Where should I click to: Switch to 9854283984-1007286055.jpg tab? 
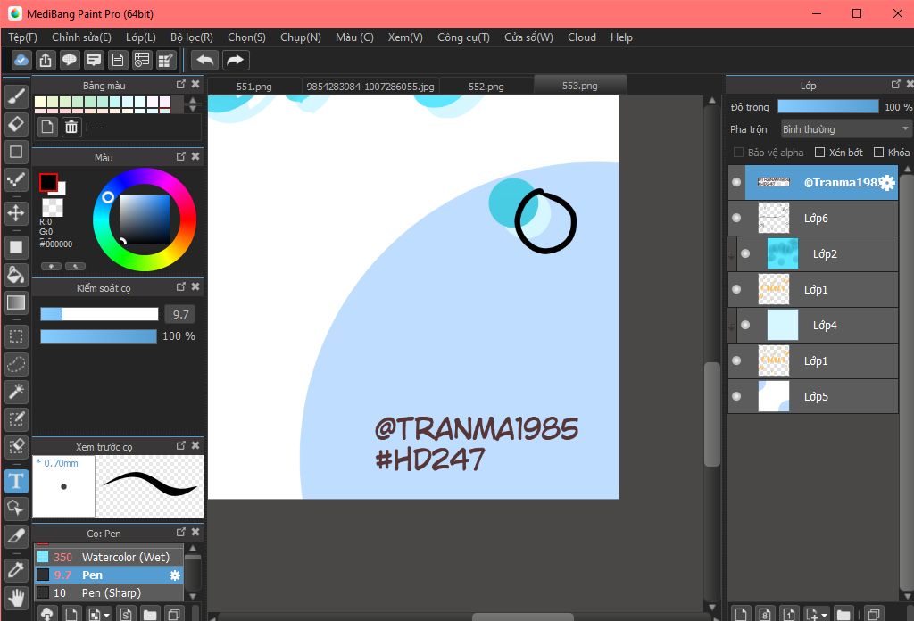click(370, 87)
